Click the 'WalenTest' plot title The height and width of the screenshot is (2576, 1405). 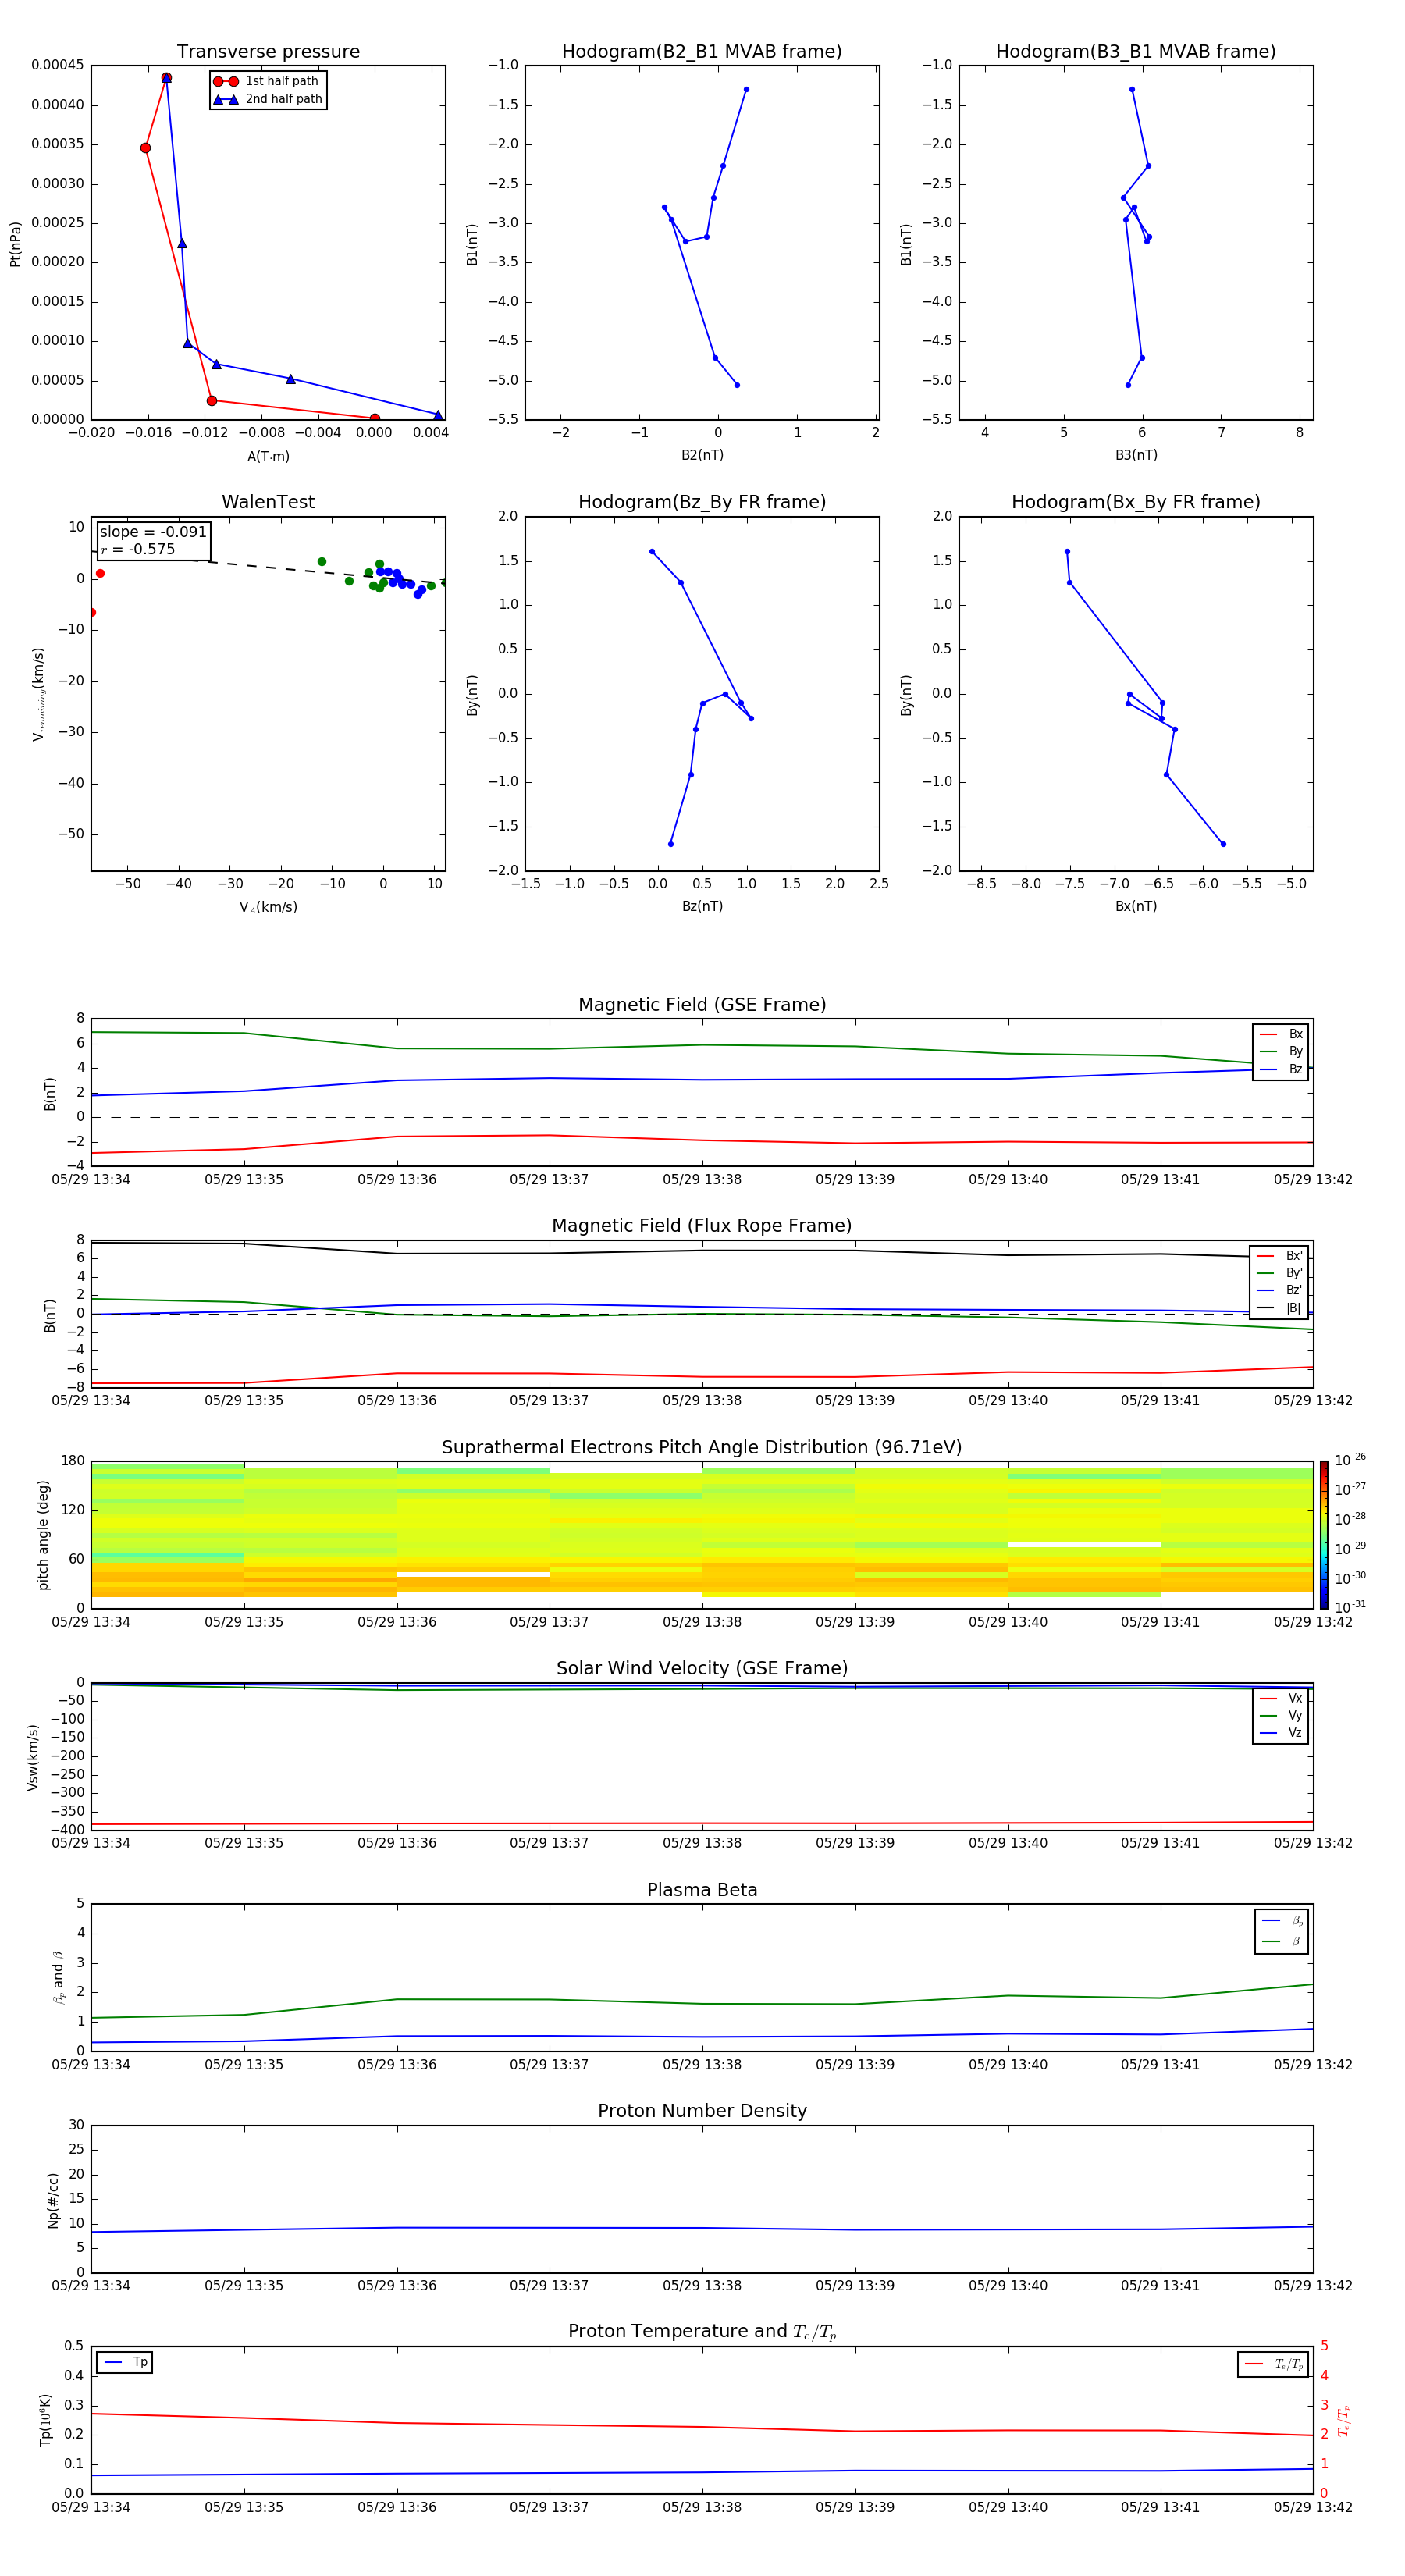pyautogui.click(x=268, y=502)
